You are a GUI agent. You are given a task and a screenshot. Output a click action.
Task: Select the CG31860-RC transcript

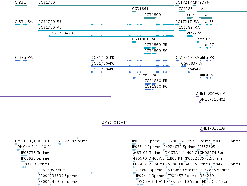click(x=150, y=54)
